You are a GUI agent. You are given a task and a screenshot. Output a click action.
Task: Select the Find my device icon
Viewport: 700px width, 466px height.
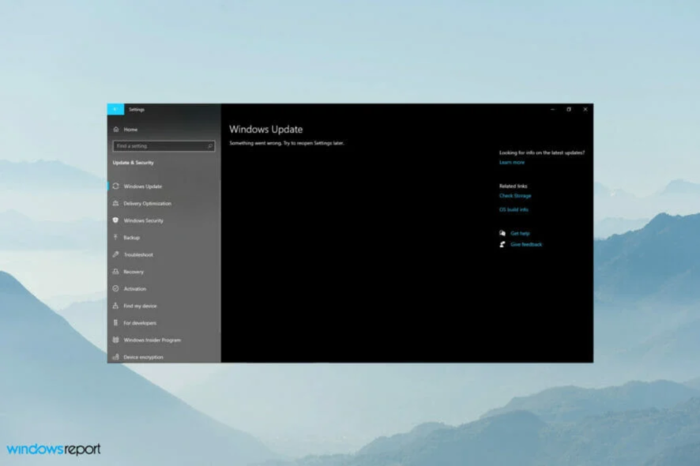pyautogui.click(x=115, y=306)
